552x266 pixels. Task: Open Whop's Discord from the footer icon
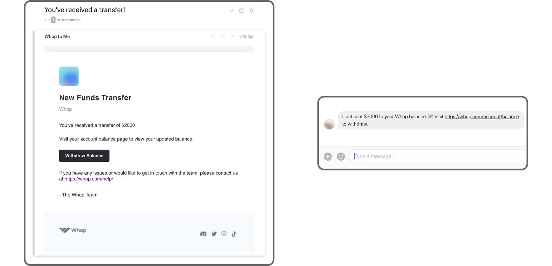pyautogui.click(x=203, y=234)
